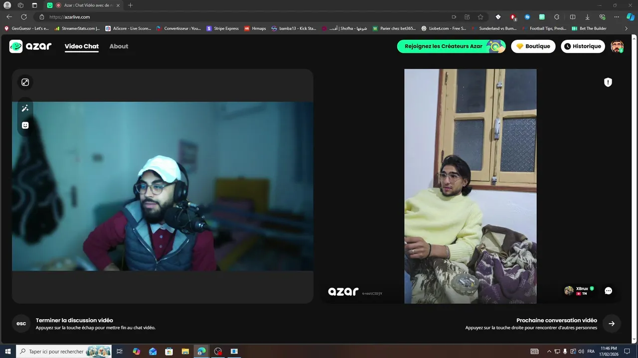Screen dimensions: 638x358
Task: Open the magic wand effects tool
Action: [x=25, y=108]
